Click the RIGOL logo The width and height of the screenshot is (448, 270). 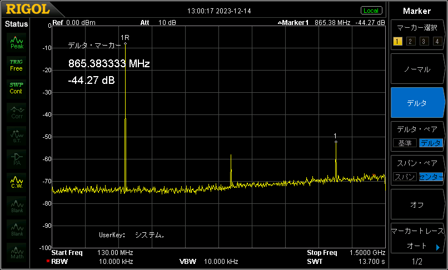click(28, 9)
